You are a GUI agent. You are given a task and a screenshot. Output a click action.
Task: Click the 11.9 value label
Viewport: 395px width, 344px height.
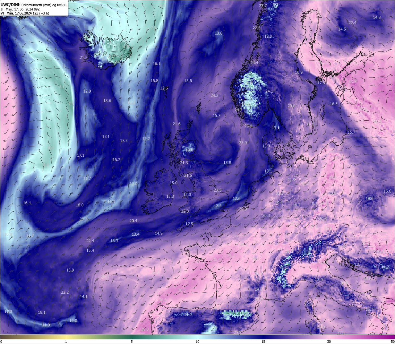(x=46, y=325)
